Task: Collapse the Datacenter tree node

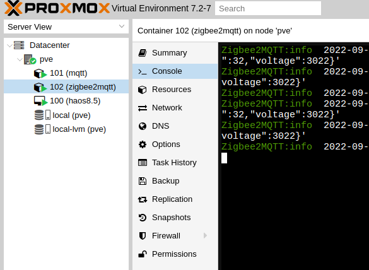Action: pyautogui.click(x=9, y=45)
